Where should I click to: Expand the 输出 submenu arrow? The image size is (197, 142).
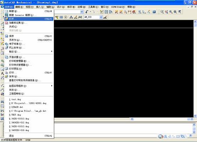pyautogui.click(x=52, y=51)
